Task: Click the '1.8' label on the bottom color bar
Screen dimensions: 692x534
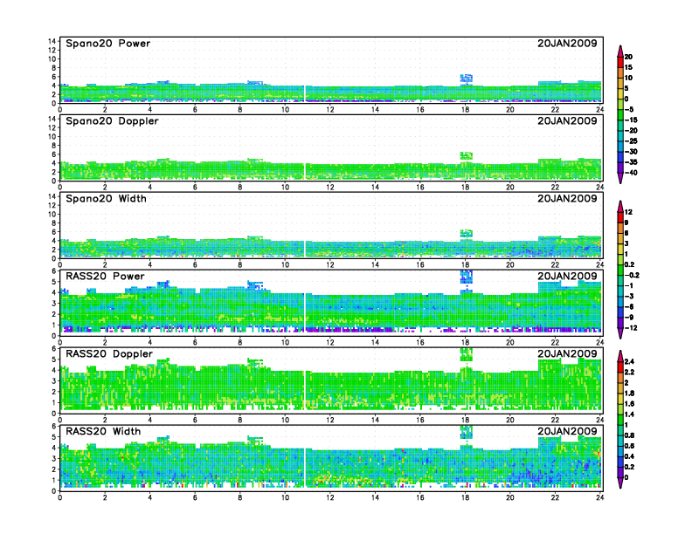Action: tap(629, 394)
